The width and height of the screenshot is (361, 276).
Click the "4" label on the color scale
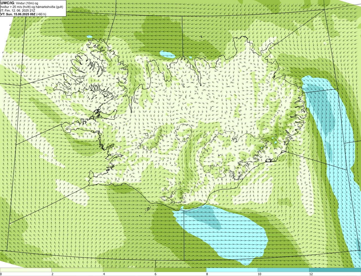coord(104,274)
